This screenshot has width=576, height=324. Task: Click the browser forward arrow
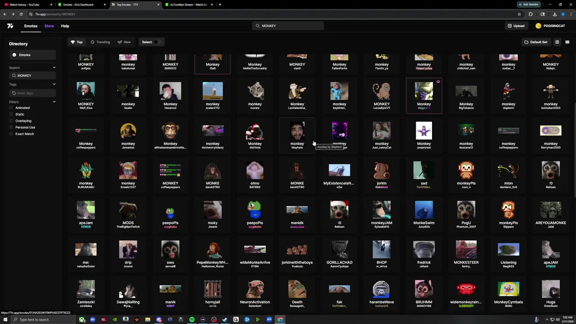coord(13,14)
